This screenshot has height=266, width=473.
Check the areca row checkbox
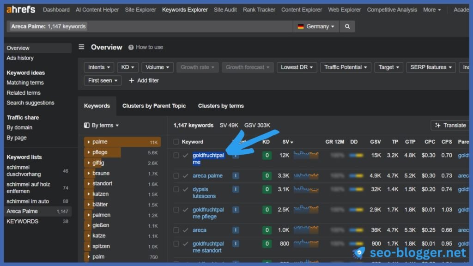176,230
